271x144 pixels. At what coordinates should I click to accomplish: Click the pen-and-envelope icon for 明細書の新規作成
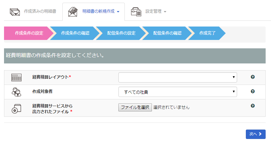point(73,12)
